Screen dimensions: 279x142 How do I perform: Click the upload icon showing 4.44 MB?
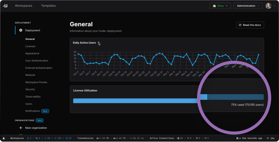(x=114, y=138)
